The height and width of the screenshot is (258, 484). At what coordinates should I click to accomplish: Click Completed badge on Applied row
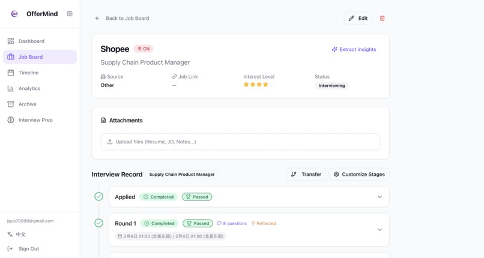point(159,197)
